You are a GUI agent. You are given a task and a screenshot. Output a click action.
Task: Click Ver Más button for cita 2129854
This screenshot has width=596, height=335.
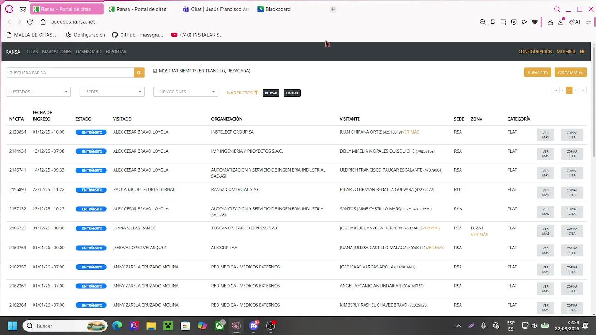pyautogui.click(x=546, y=135)
